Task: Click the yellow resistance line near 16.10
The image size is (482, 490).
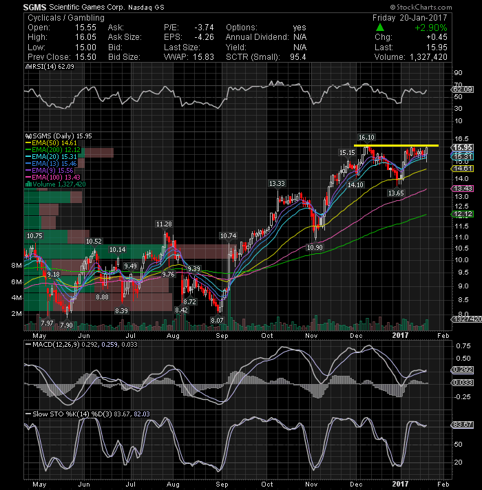Action: [396, 146]
